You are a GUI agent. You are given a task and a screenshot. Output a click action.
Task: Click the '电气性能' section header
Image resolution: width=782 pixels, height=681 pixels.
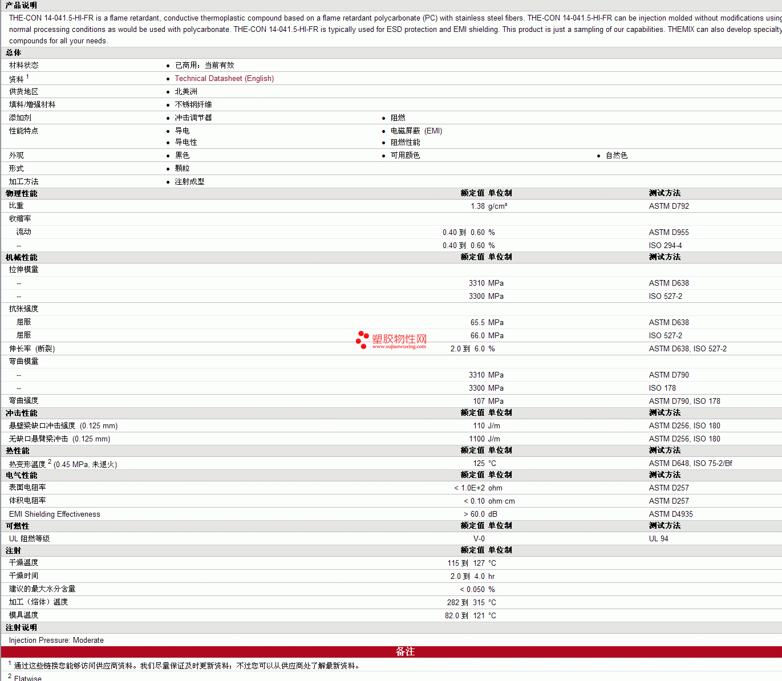pos(22,476)
